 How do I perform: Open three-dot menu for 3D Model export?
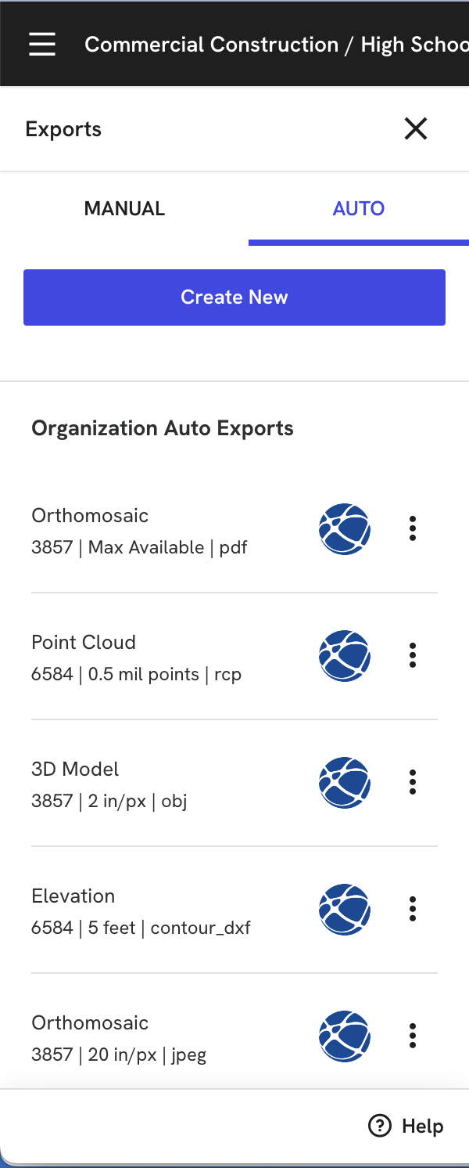pos(413,783)
